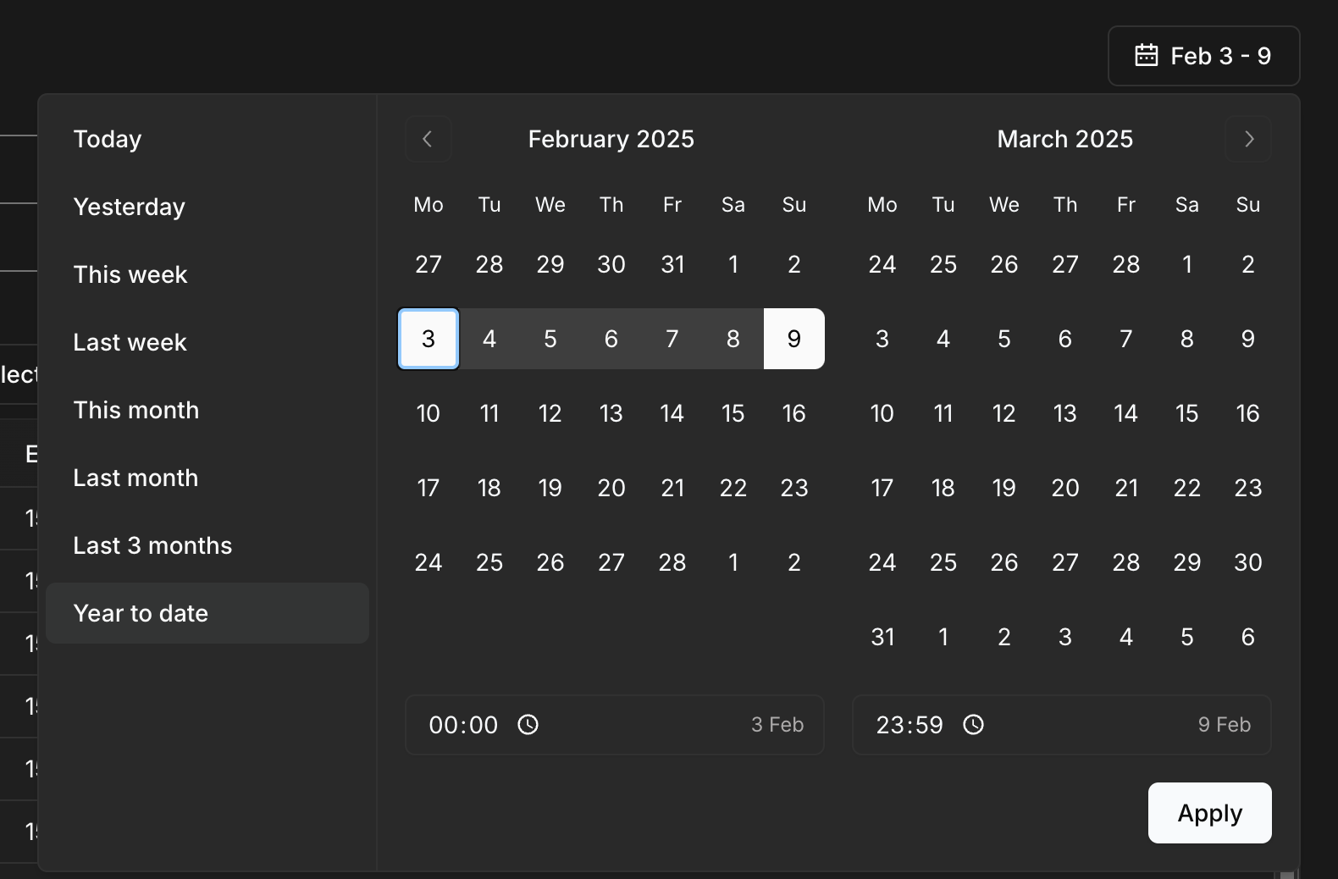Go to previous month with left chevron
Image resolution: width=1338 pixels, height=879 pixels.
pos(428,139)
